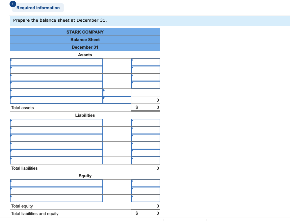Open the first Assets account name dropdown

coord(56,62)
